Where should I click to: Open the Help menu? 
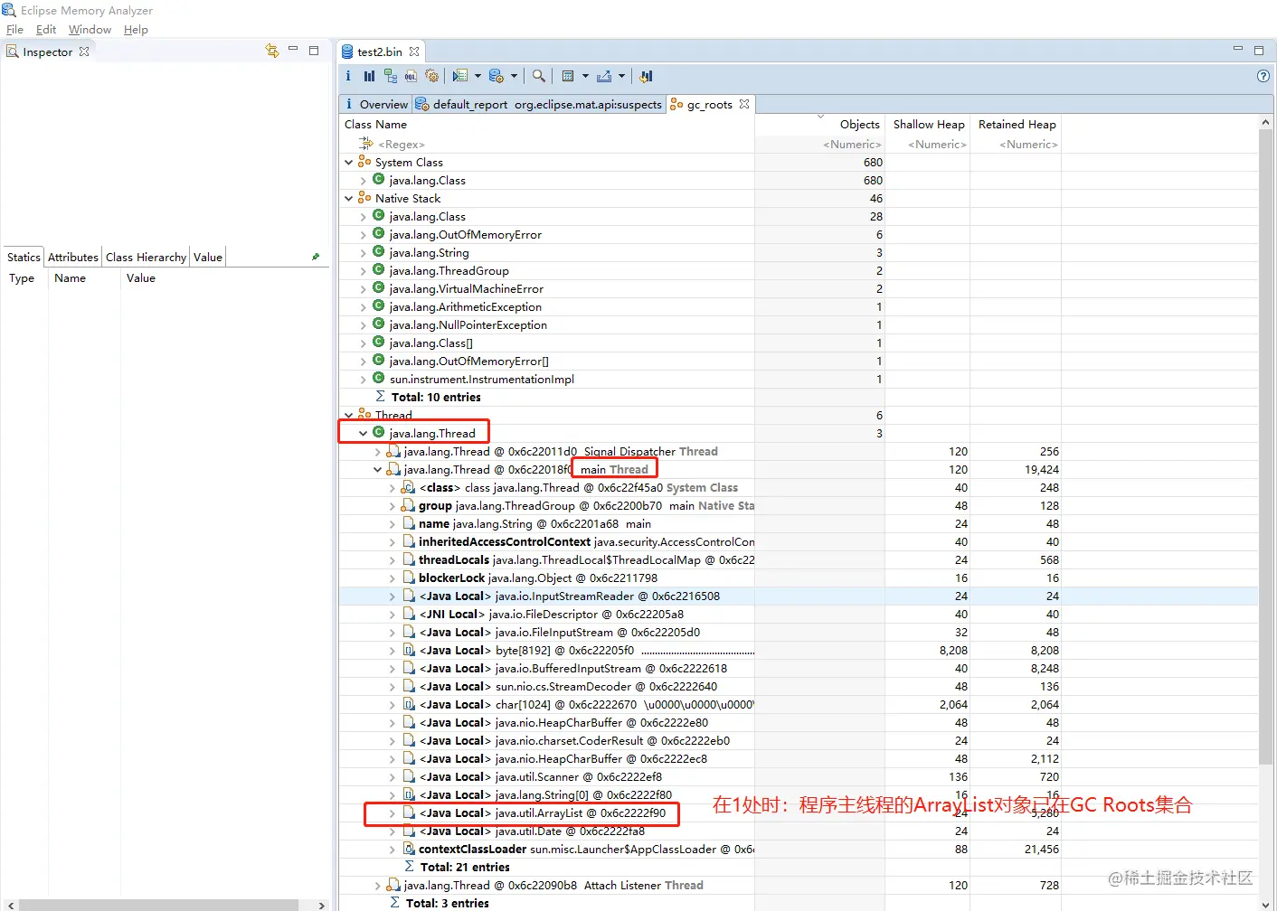click(136, 29)
